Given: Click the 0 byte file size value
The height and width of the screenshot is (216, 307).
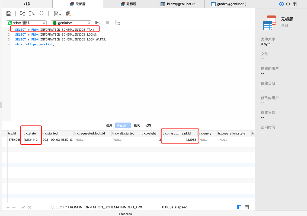Looking at the screenshot, I should coord(266,44).
